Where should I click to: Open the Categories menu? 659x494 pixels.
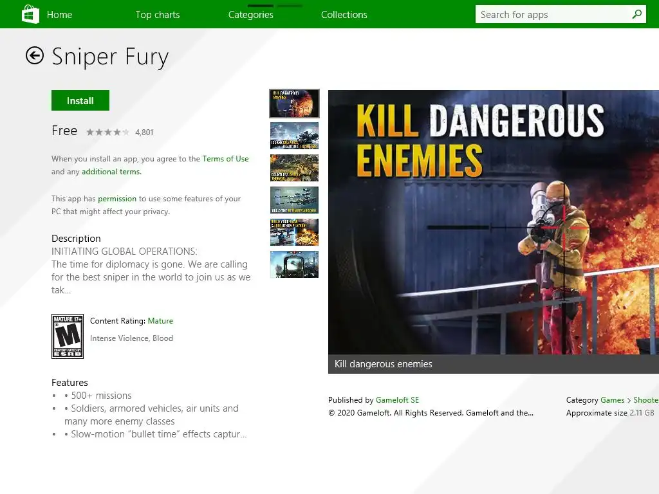[251, 15]
